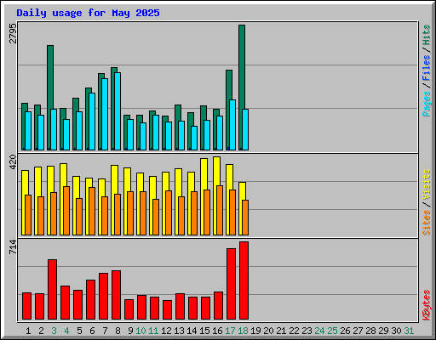The image size is (436, 340).
Task: Select the orange sites bar for day 12
Action: click(169, 213)
